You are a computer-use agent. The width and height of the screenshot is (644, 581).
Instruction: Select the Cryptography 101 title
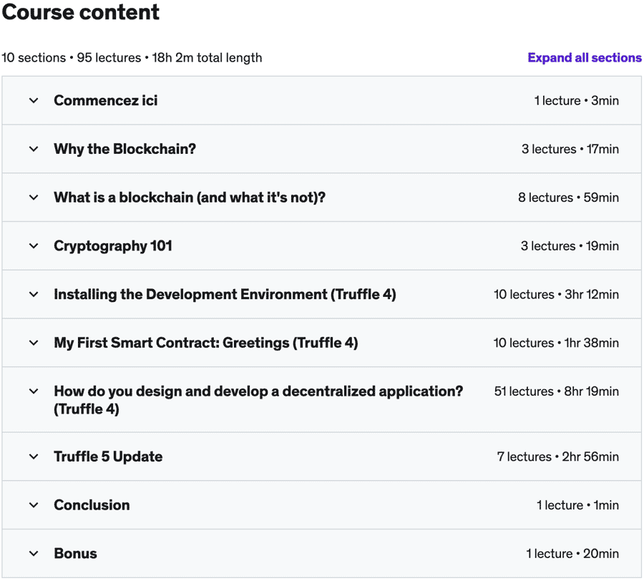pyautogui.click(x=113, y=246)
